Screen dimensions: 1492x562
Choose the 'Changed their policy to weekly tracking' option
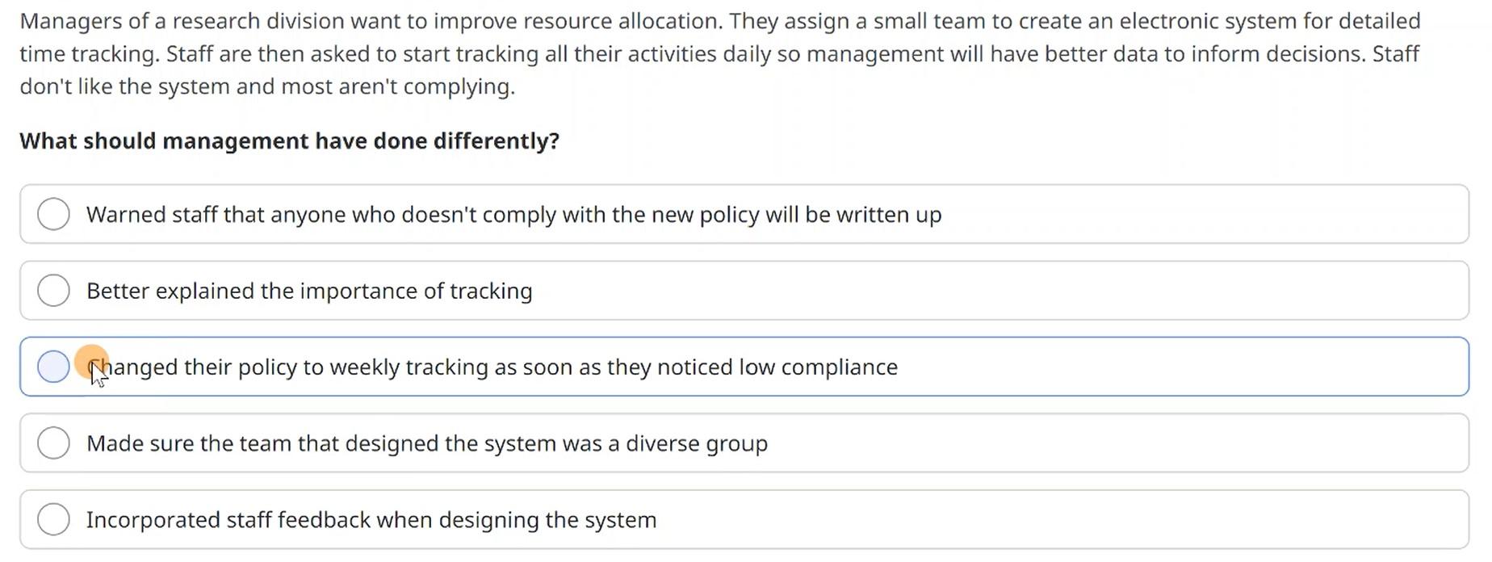[53, 366]
